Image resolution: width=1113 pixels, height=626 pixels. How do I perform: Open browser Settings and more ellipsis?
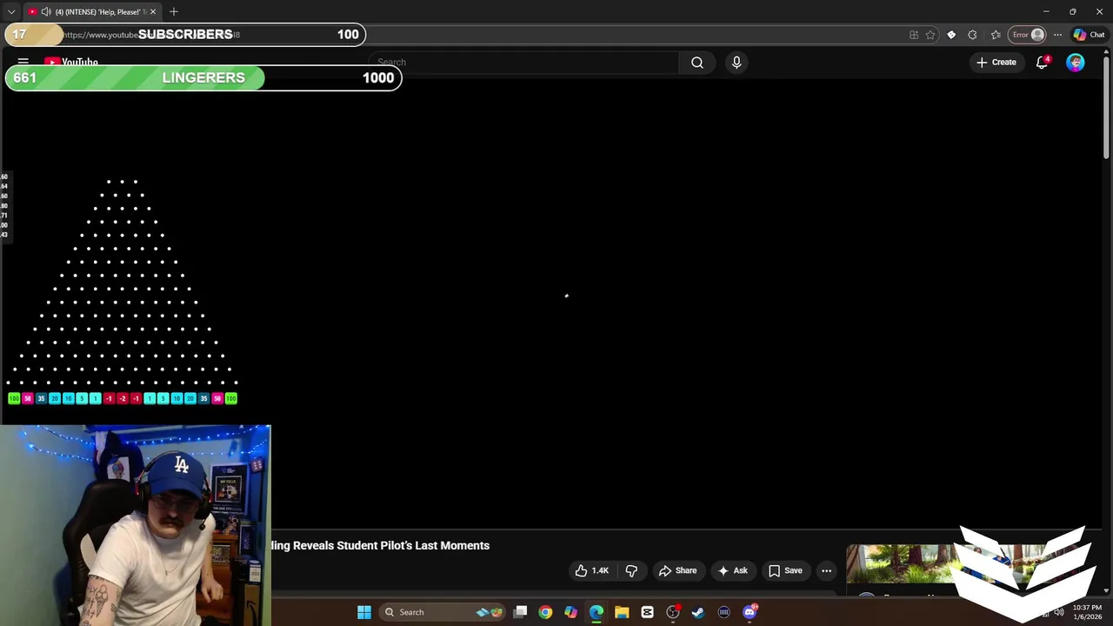1057,35
